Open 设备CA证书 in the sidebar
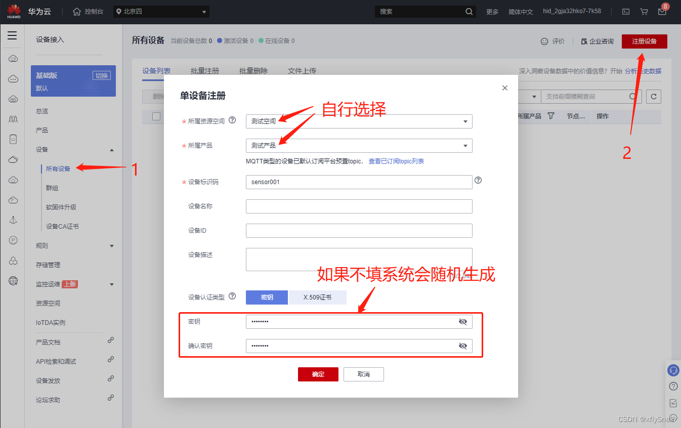Screen dimensions: 681x428 [x=62, y=226]
